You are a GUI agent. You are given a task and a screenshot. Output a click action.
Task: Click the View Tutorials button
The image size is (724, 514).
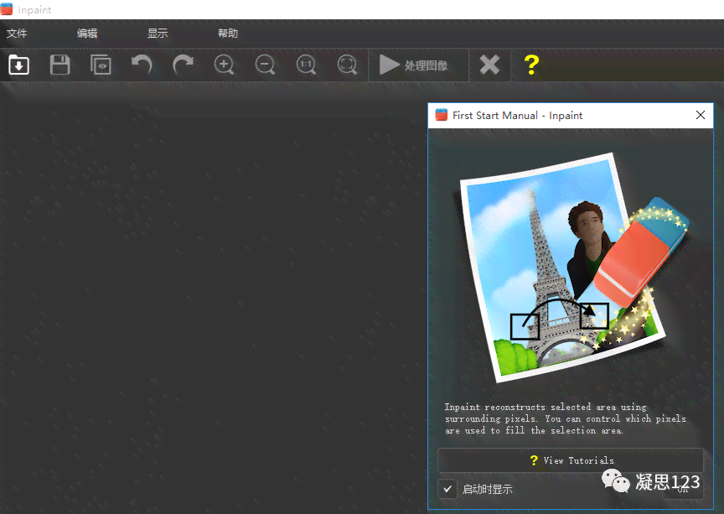[x=570, y=460]
